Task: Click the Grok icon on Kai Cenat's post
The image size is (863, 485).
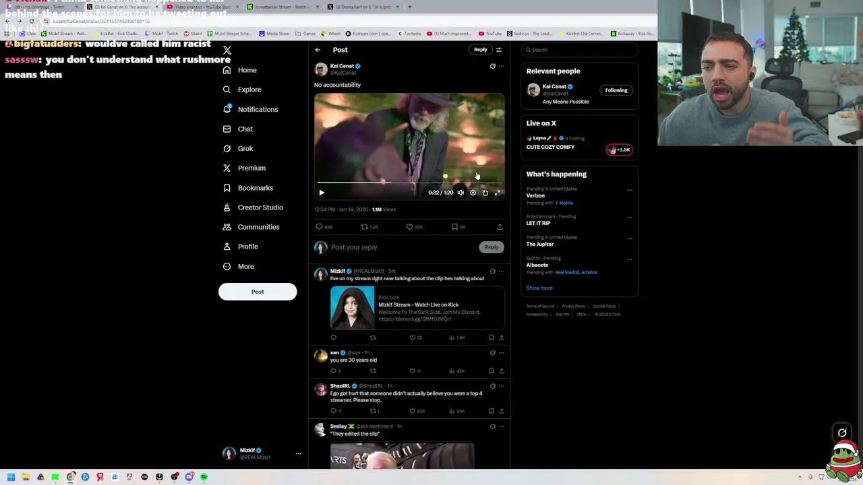Action: (x=492, y=66)
